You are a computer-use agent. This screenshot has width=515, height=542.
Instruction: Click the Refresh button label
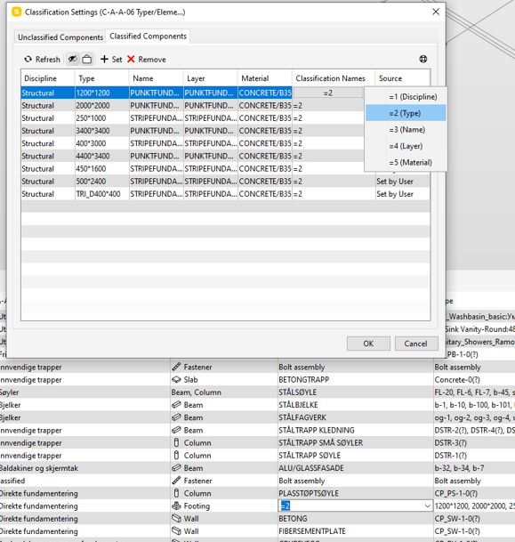coord(48,60)
